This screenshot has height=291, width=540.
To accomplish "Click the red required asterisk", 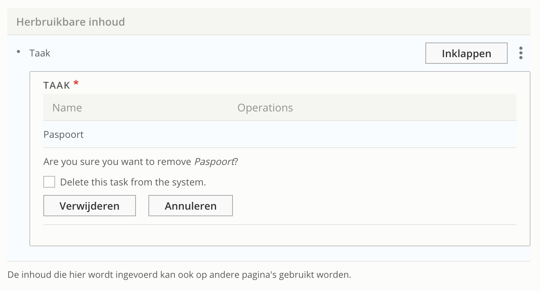I will (x=76, y=84).
